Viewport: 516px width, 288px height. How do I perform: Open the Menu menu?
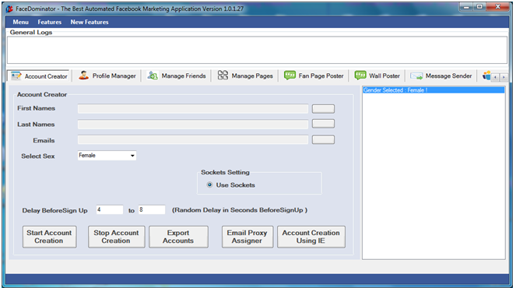point(21,22)
